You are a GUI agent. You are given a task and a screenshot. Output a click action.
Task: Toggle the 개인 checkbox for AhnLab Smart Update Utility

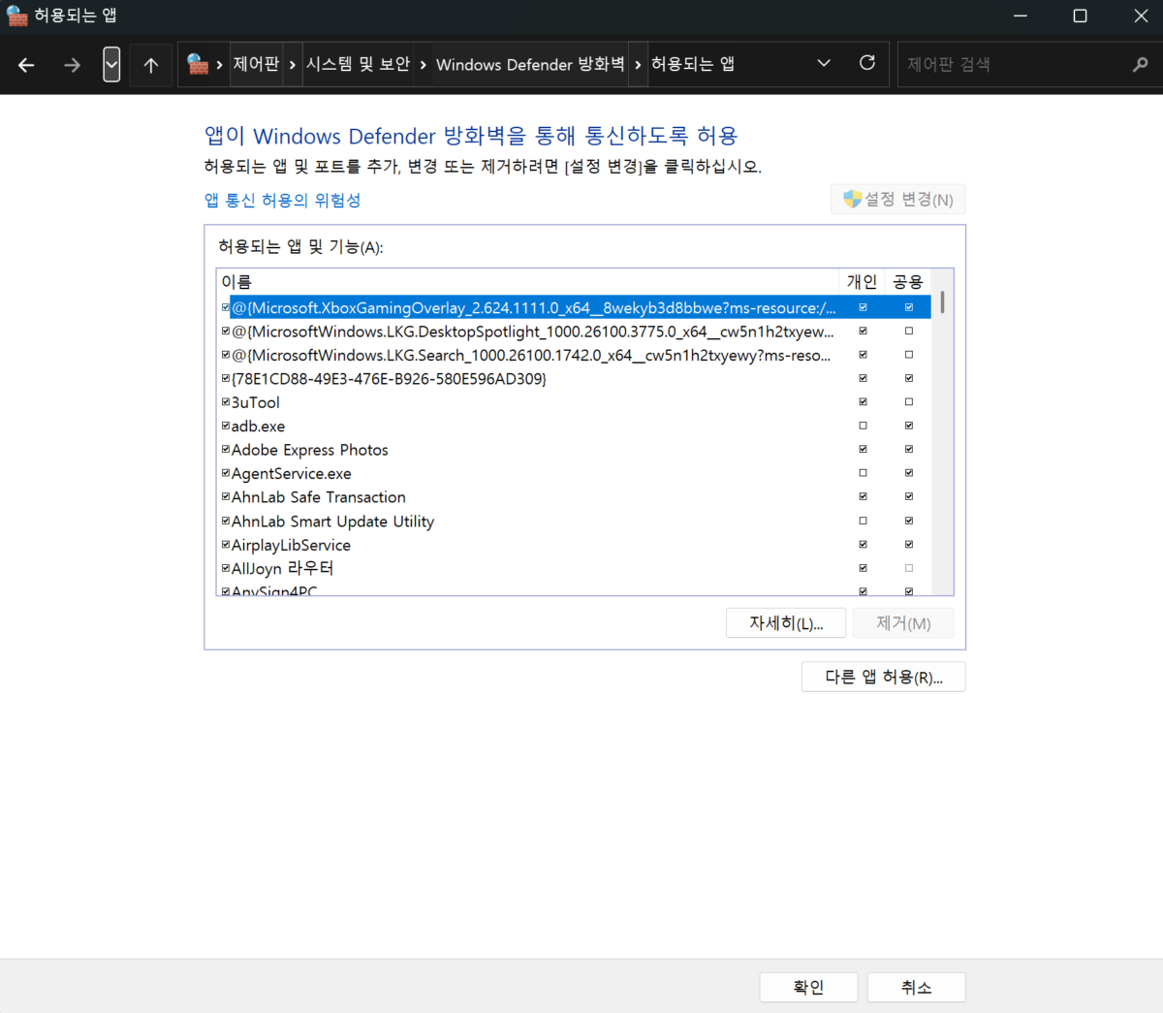[x=863, y=521]
